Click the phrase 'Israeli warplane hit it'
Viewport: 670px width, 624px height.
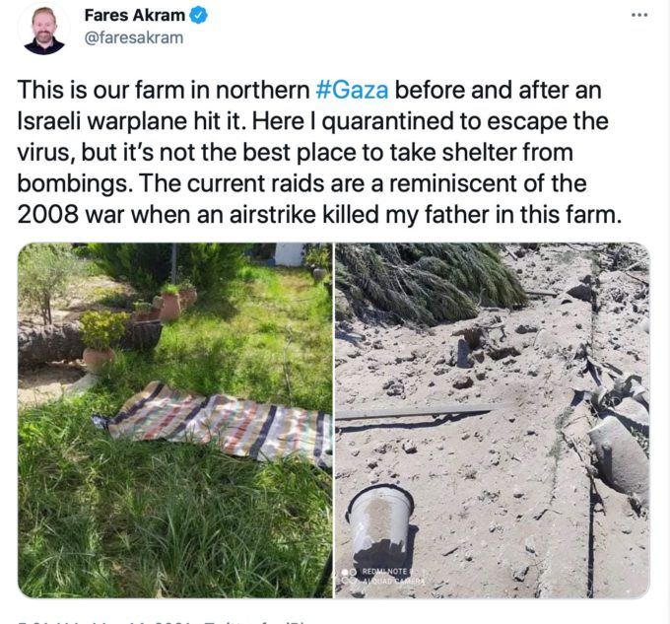(x=132, y=121)
